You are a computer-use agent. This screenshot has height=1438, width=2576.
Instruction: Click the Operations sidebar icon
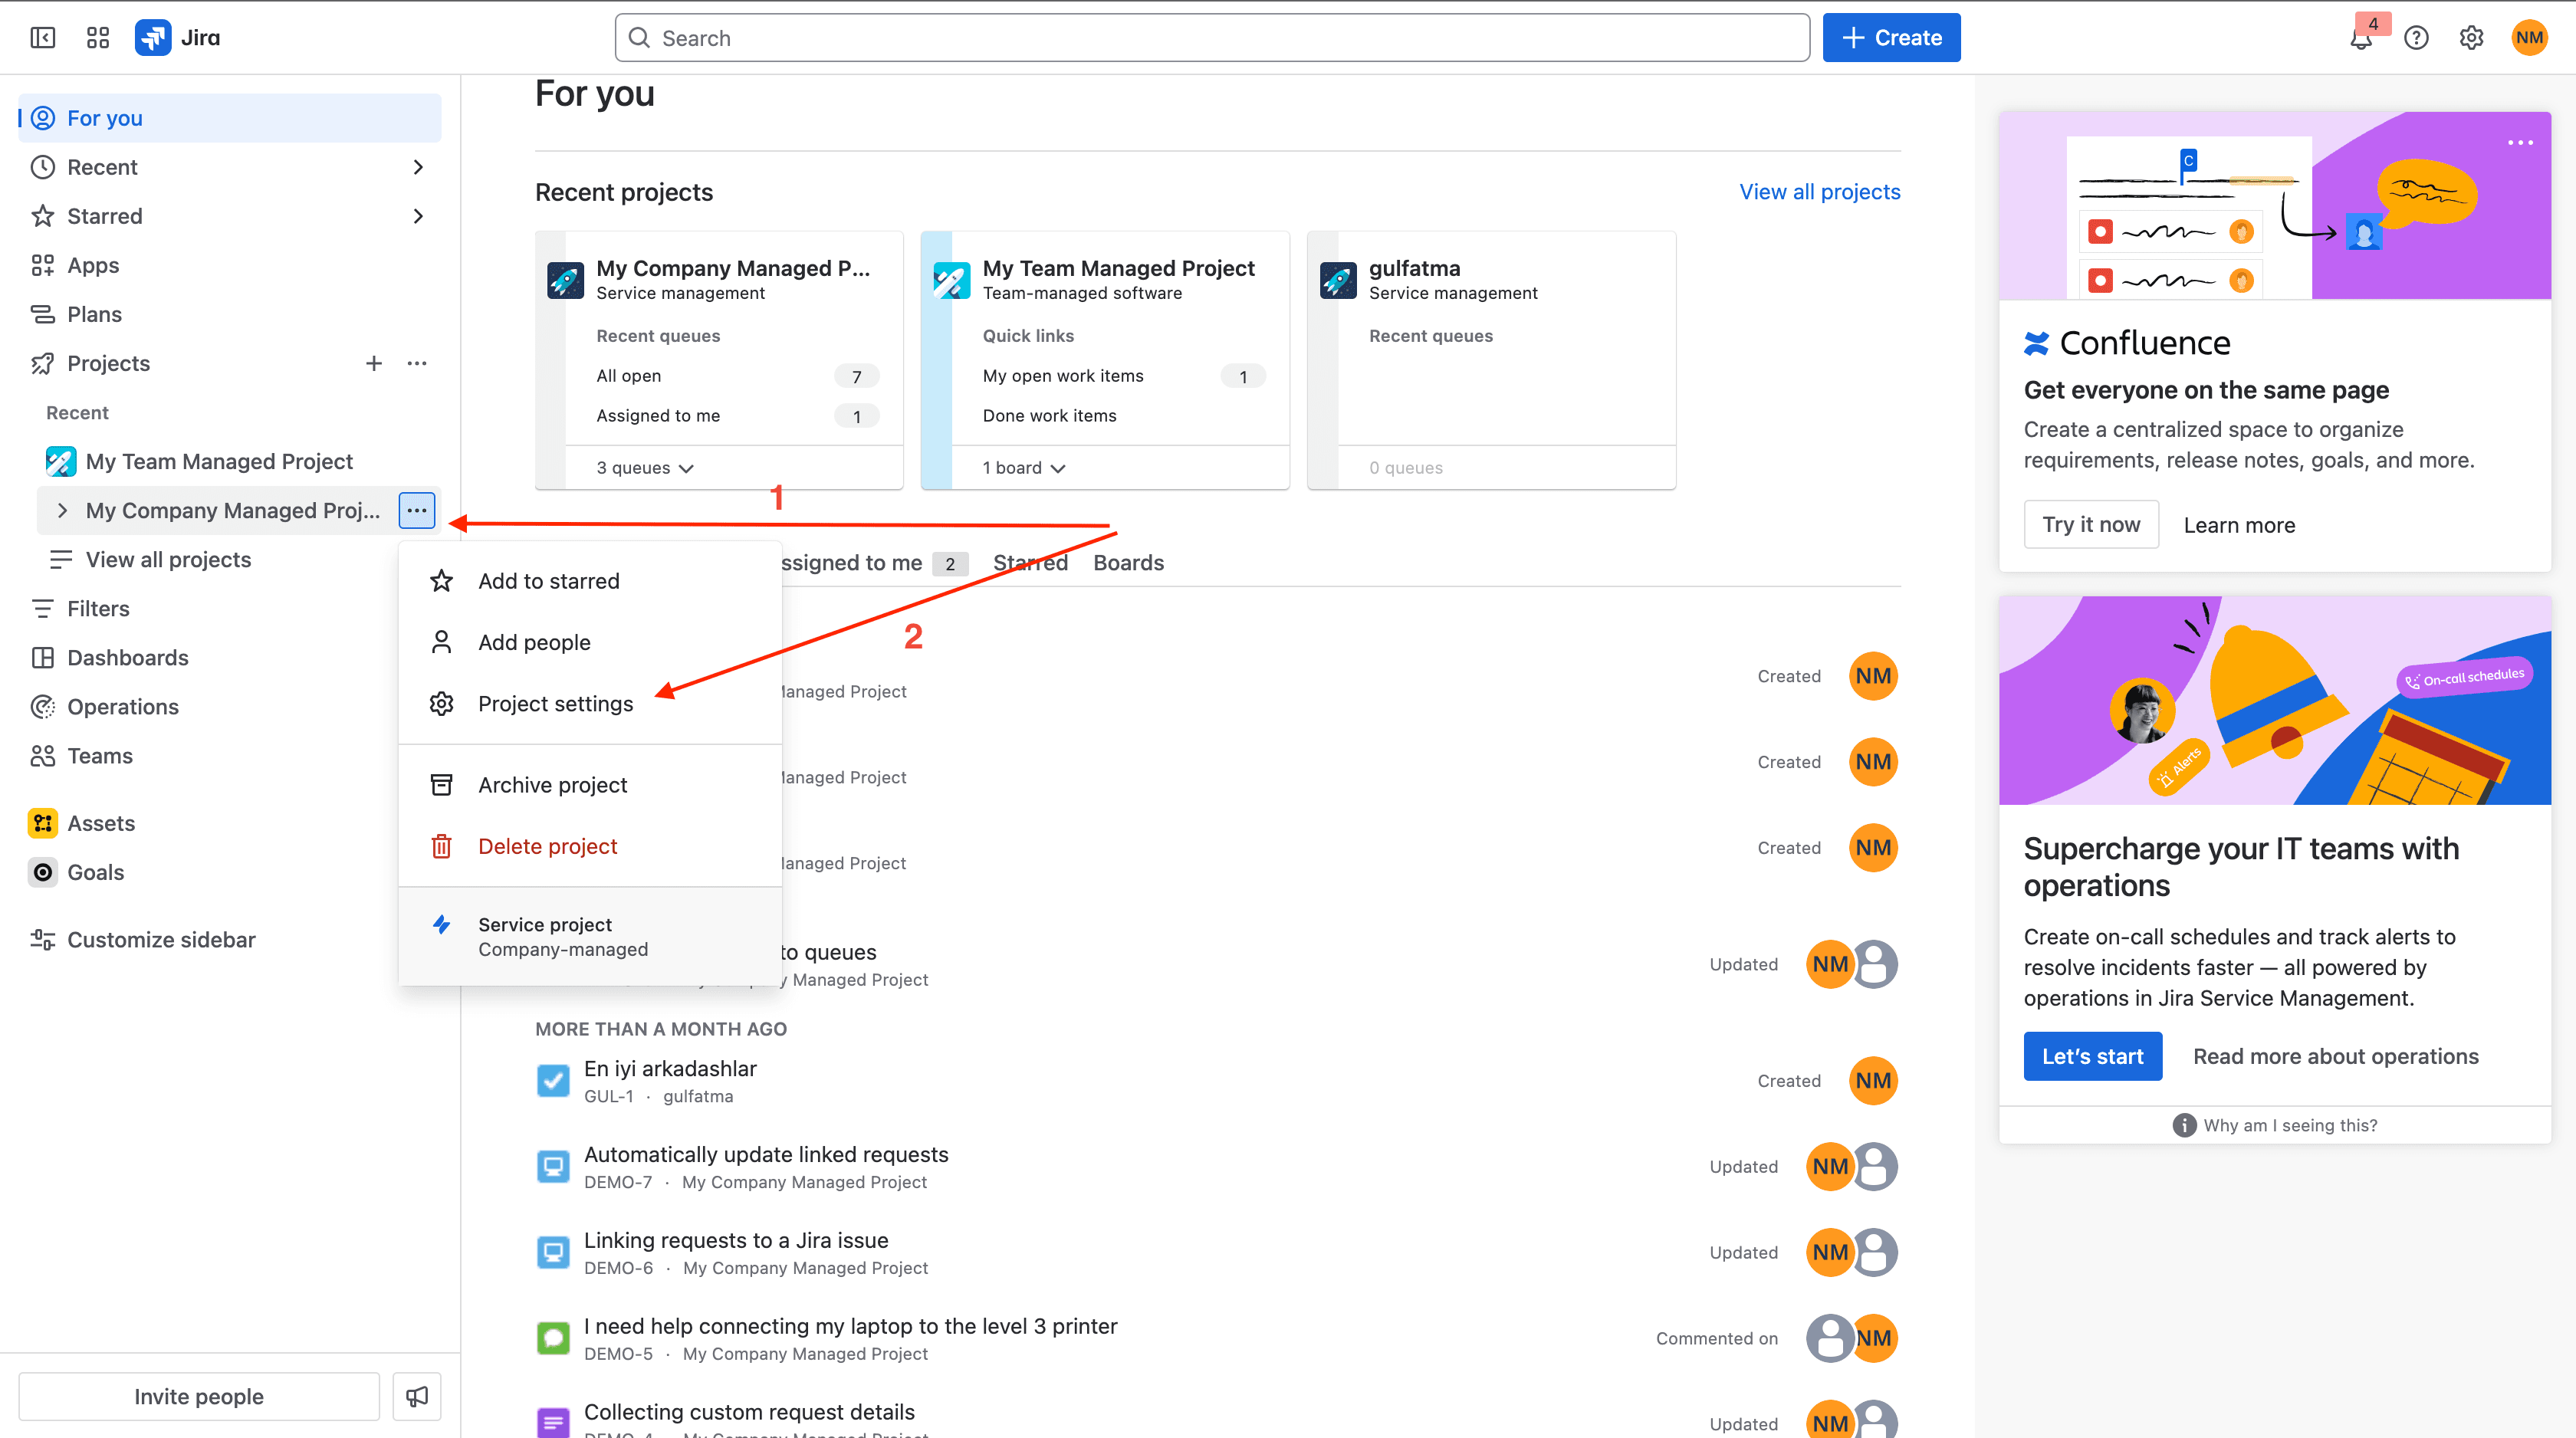42,707
